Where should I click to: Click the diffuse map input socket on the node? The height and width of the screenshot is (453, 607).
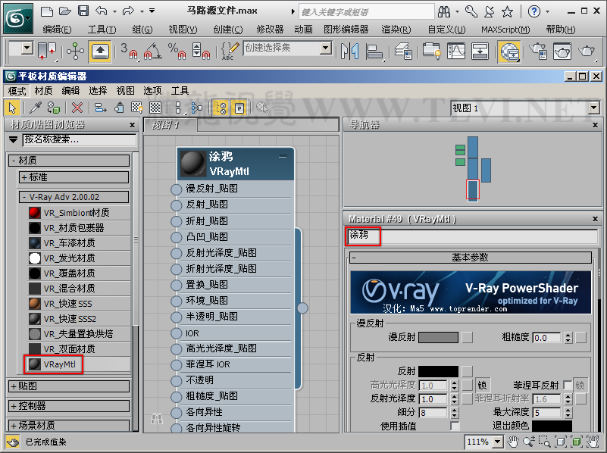click(176, 189)
